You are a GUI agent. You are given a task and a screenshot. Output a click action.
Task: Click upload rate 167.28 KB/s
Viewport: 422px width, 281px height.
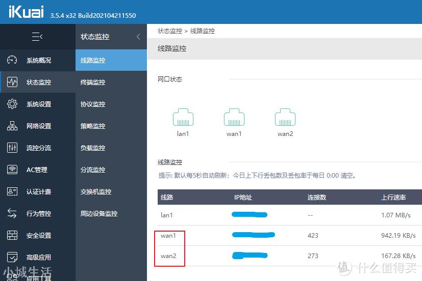(x=399, y=256)
